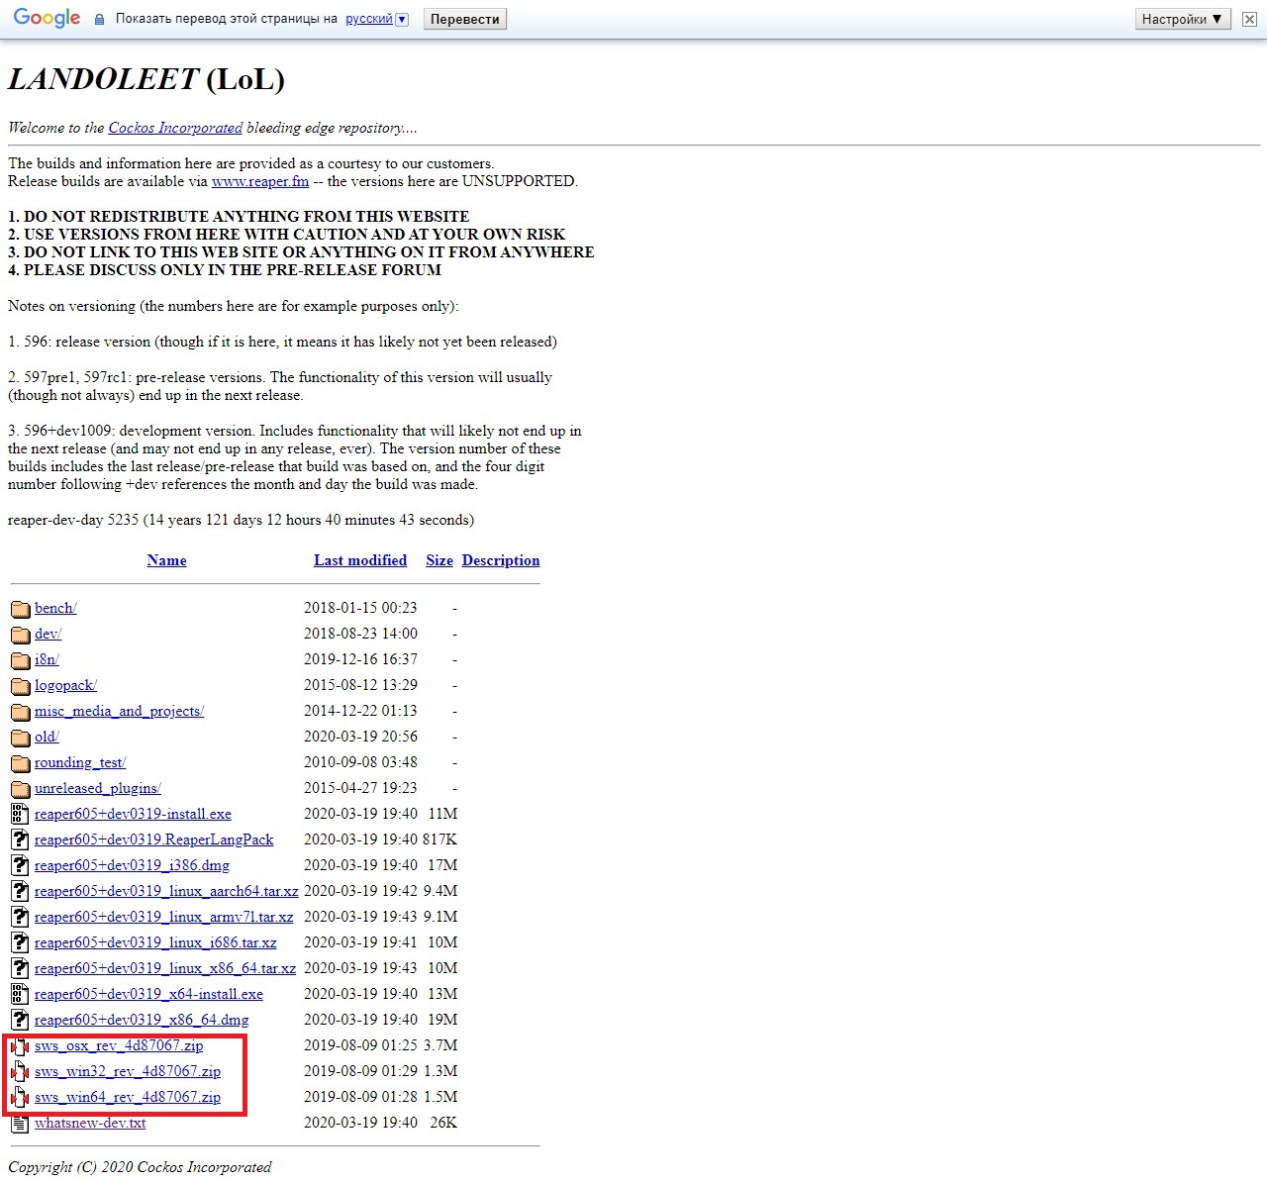Image resolution: width=1267 pixels, height=1184 pixels.
Task: Click the archive icon beside sws_osx_rev_4d87067.zip
Action: tap(20, 1045)
